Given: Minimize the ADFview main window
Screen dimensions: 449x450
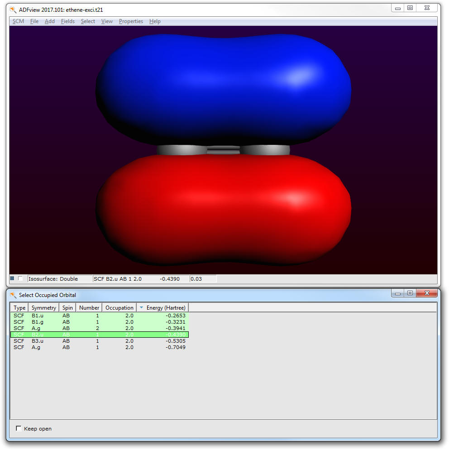Looking at the screenshot, I should (x=398, y=8).
